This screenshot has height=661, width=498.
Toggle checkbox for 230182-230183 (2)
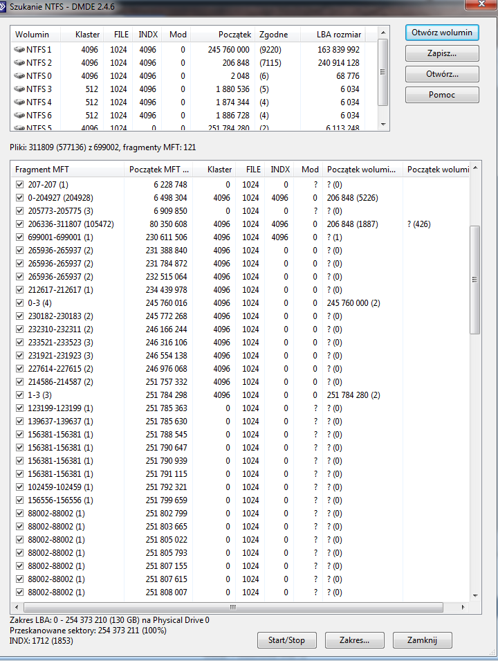pos(19,316)
